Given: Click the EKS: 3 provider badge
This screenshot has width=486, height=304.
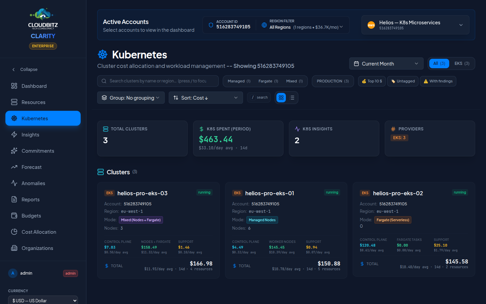Looking at the screenshot, I should tap(399, 138).
